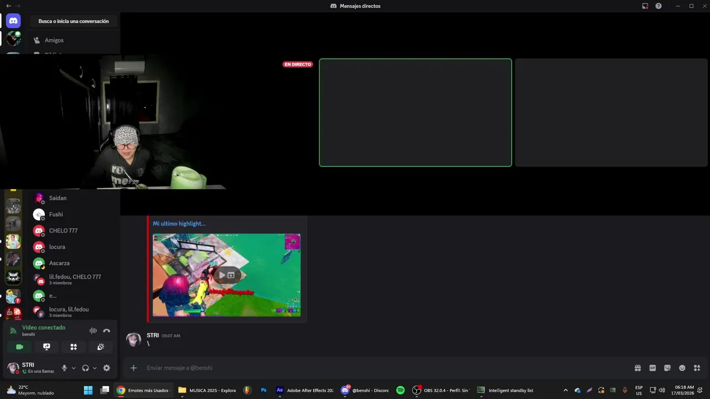
Task: Open the Busca o inicia una conversación search
Action: tap(74, 21)
